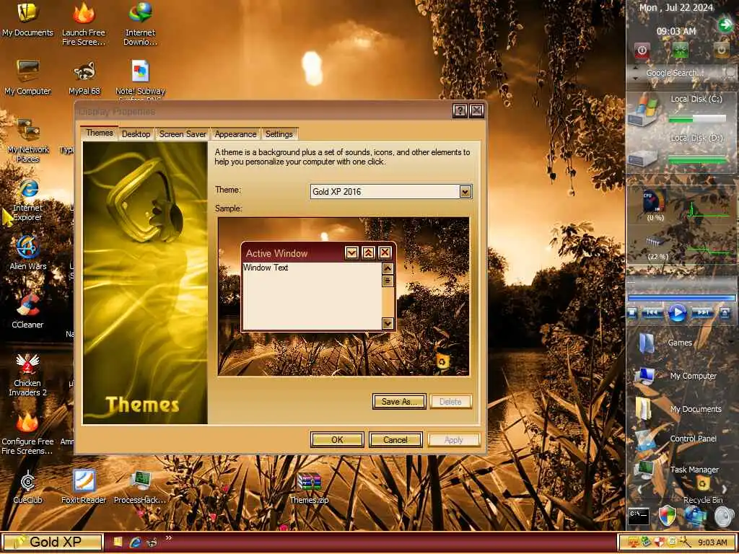The height and width of the screenshot is (554, 739).
Task: Open network connections globe icon in sidebar
Action: (x=696, y=516)
